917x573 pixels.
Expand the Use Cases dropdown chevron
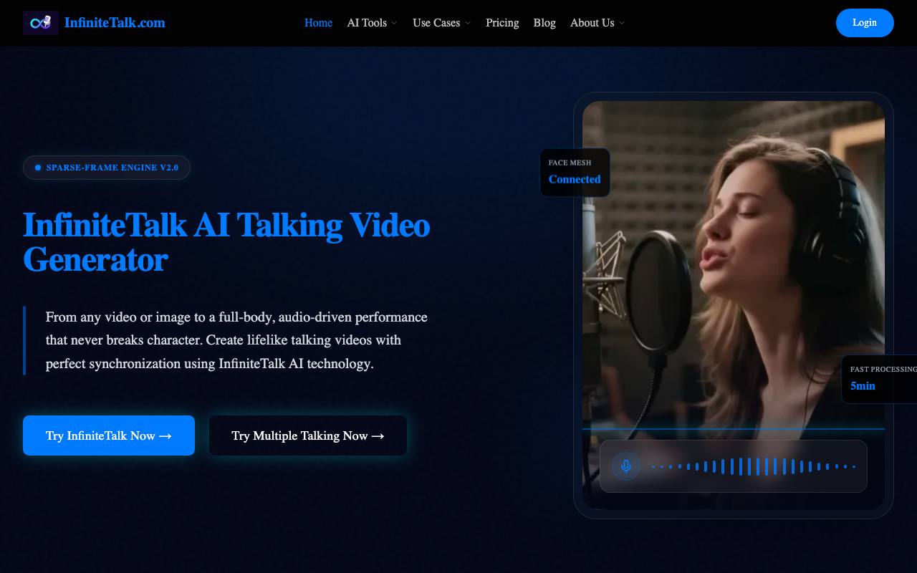point(468,23)
